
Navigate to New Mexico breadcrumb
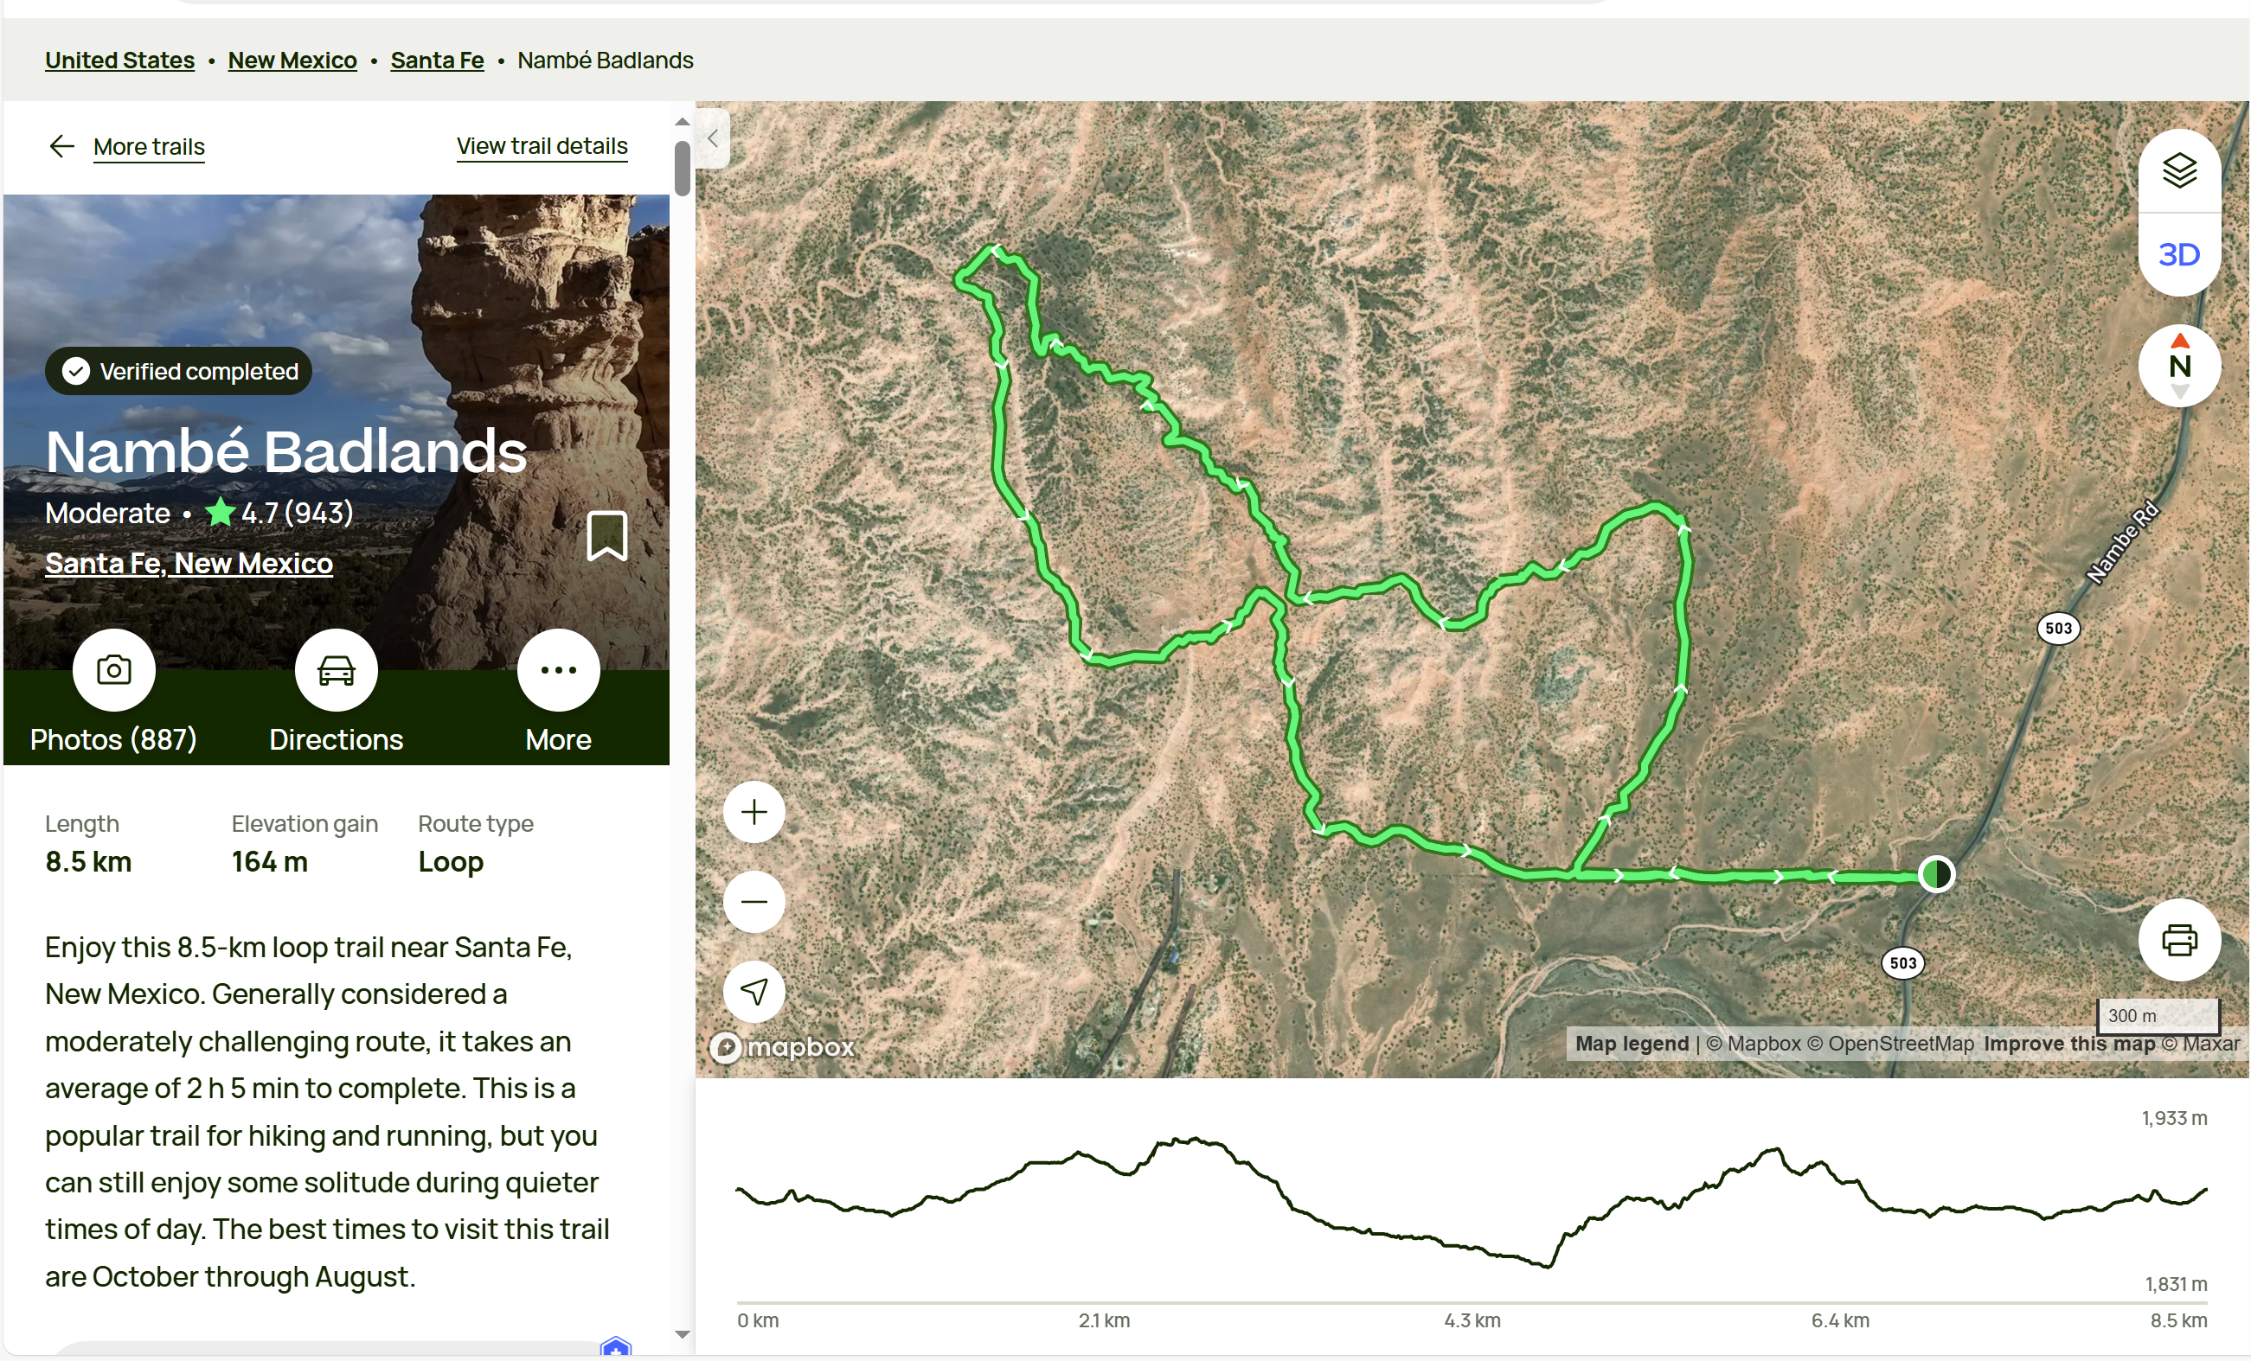292,61
